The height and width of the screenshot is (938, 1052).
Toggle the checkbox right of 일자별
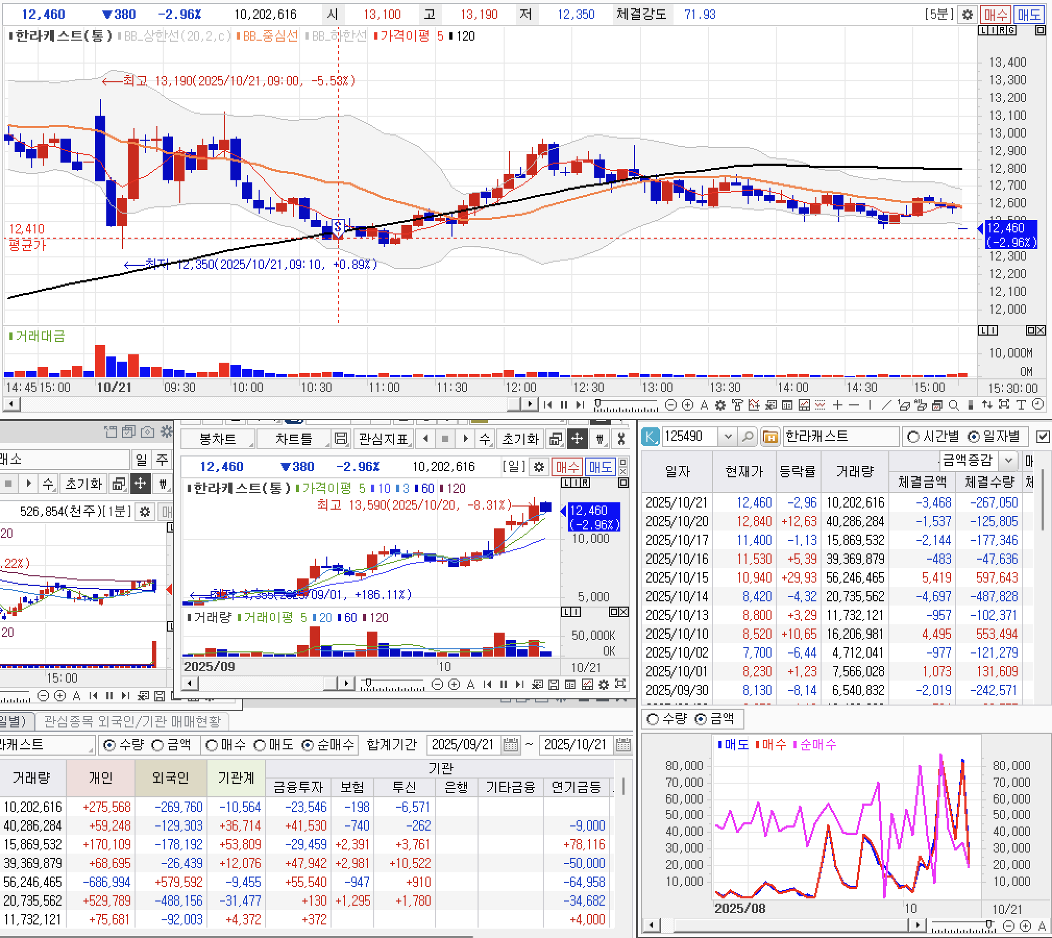coord(1043,436)
